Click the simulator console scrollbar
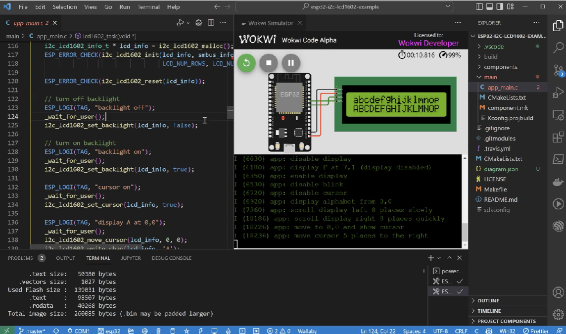Screen dimensions: 566x334 click(x=465, y=232)
